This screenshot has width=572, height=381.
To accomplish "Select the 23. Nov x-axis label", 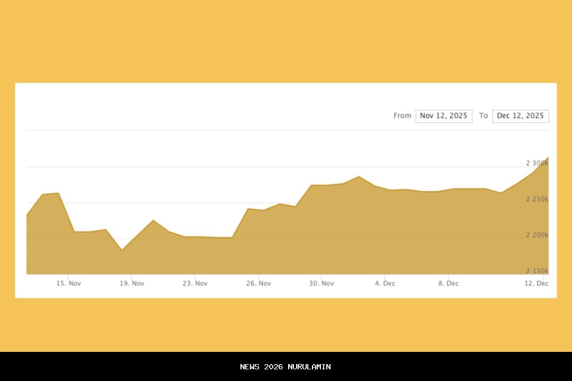I will point(195,284).
